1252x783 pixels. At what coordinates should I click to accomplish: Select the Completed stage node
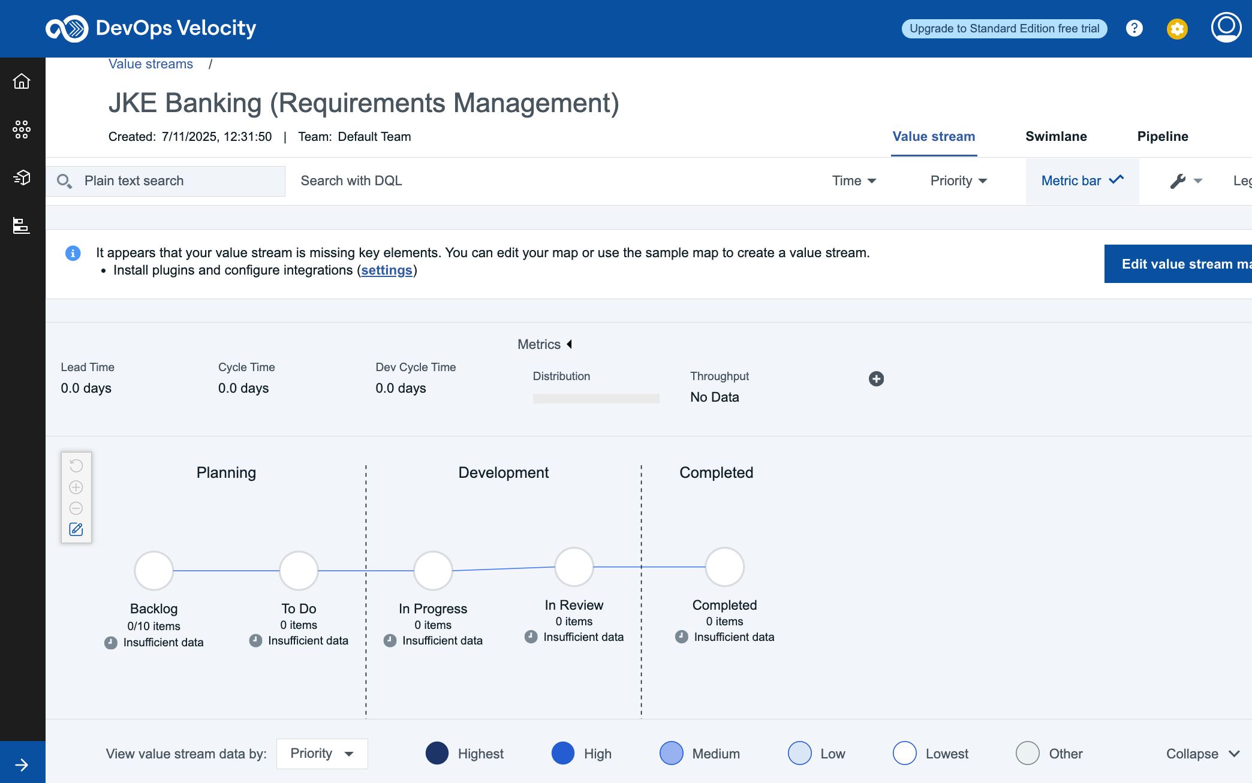pyautogui.click(x=724, y=567)
